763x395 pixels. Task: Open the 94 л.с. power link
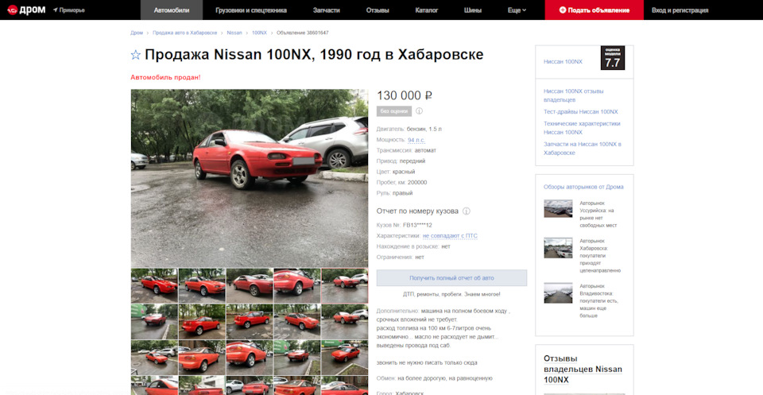pos(416,140)
